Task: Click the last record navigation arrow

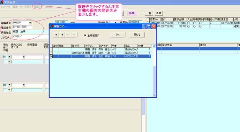Action: 74,35
